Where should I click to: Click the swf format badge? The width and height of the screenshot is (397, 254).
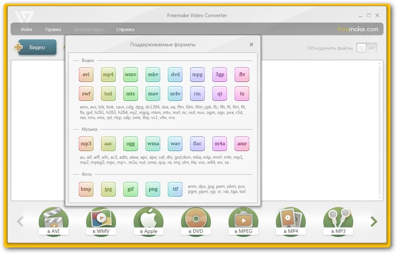[x=86, y=94]
